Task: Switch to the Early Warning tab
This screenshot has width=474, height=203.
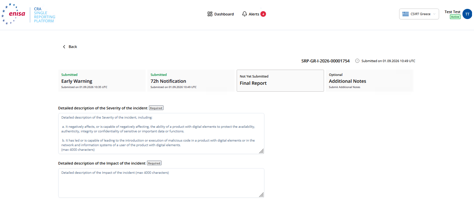Action: (x=102, y=80)
